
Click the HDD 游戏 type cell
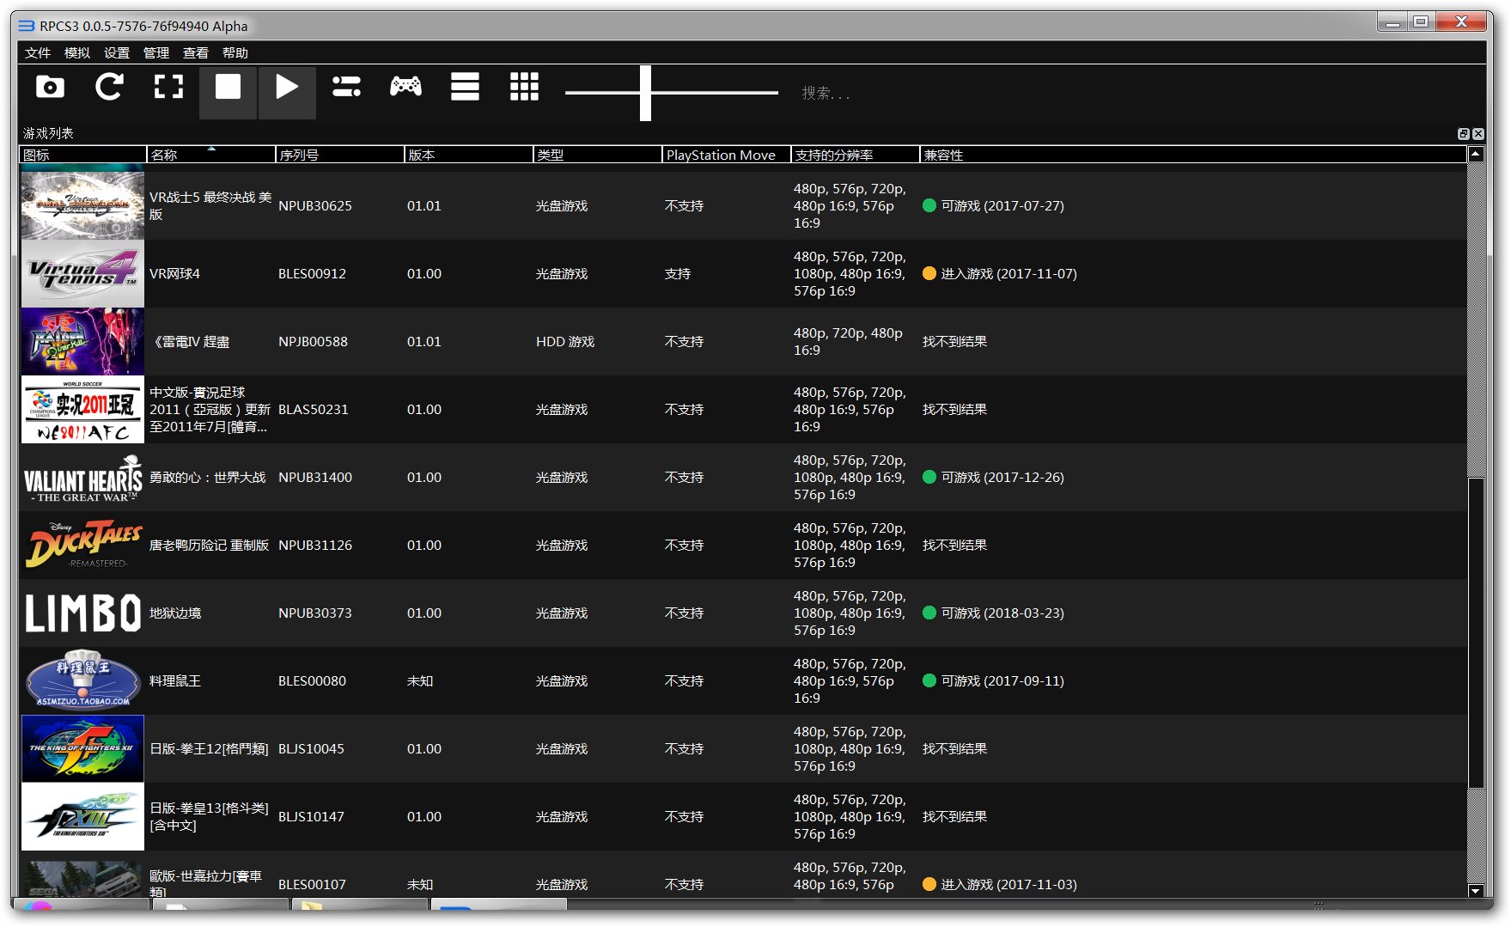click(x=565, y=342)
